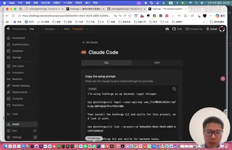Favorite this page with star icon

click(130, 15)
